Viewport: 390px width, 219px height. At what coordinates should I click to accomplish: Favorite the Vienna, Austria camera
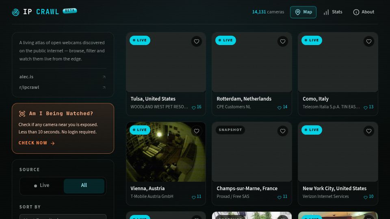(x=197, y=131)
